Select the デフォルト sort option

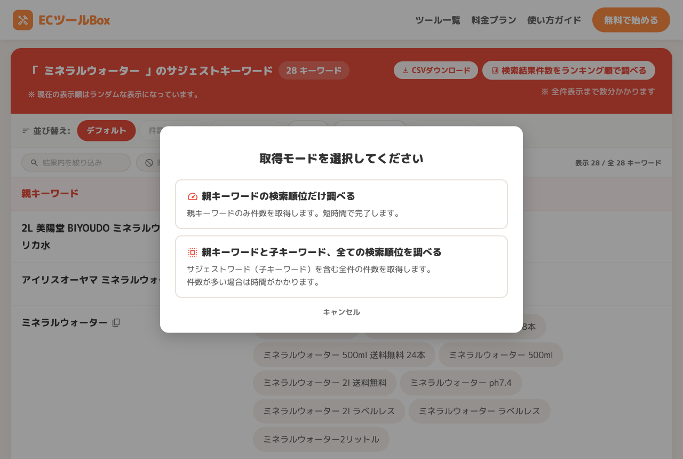click(x=106, y=131)
